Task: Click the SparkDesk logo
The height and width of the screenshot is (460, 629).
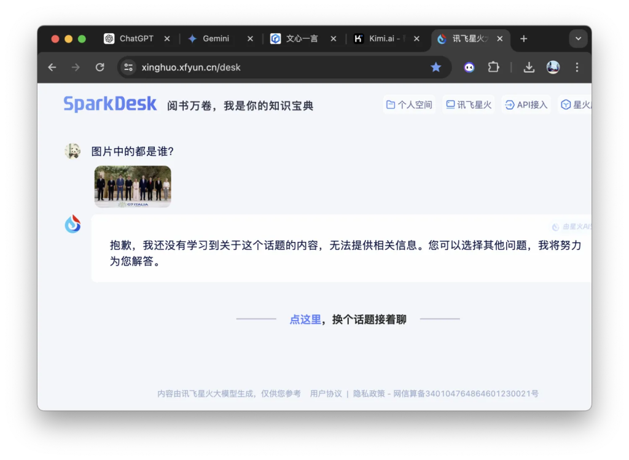Action: [x=110, y=104]
